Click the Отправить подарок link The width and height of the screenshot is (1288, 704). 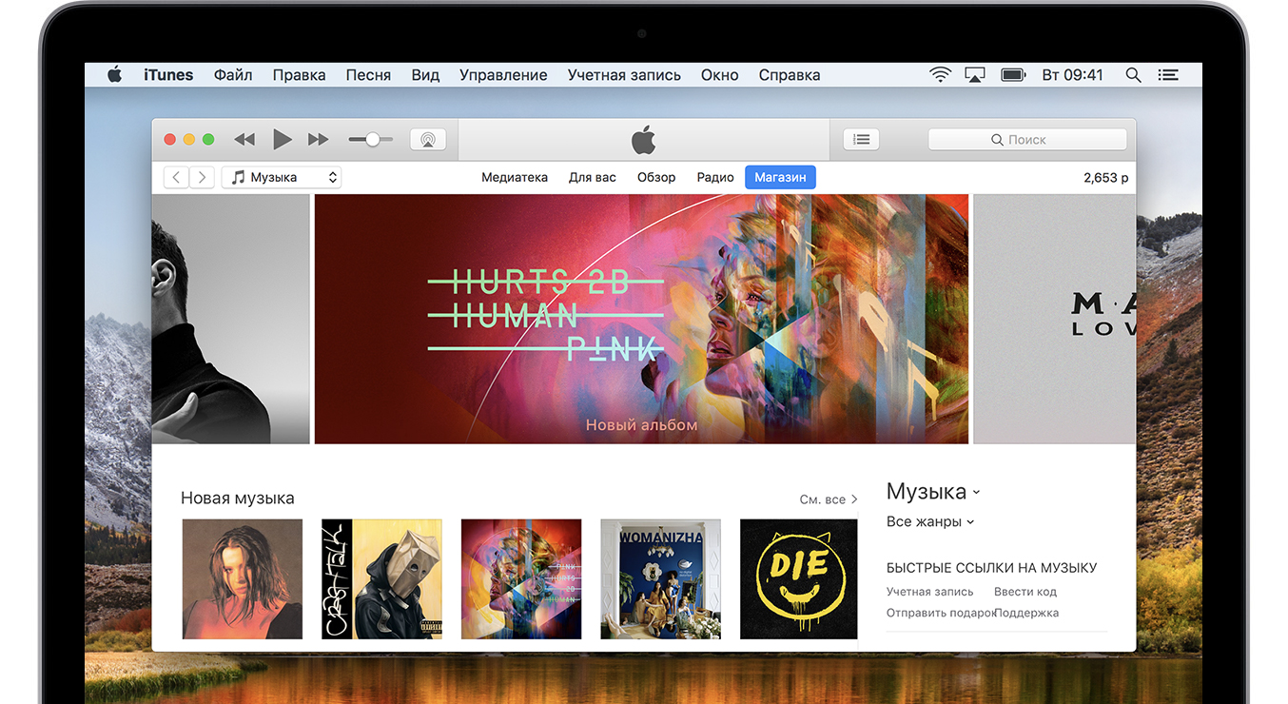pos(940,613)
